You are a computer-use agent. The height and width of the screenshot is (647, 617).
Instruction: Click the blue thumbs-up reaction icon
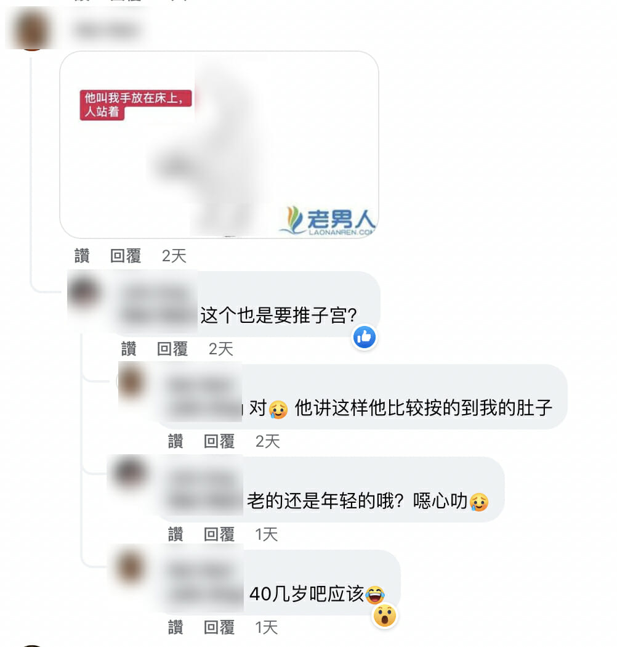pos(364,337)
